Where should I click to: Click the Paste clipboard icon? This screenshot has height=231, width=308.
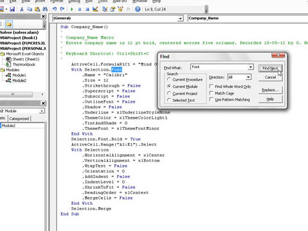(x=37, y=9)
